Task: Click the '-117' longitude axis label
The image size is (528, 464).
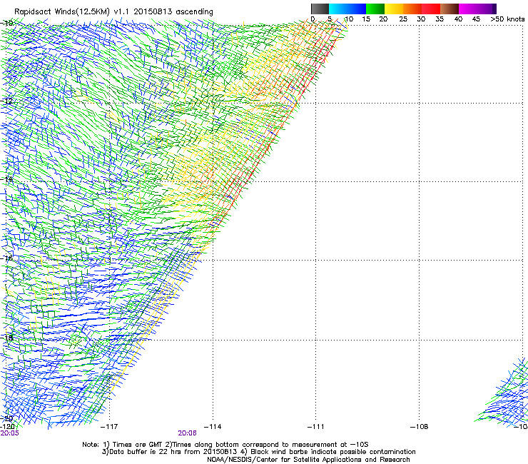Action: tap(109, 427)
